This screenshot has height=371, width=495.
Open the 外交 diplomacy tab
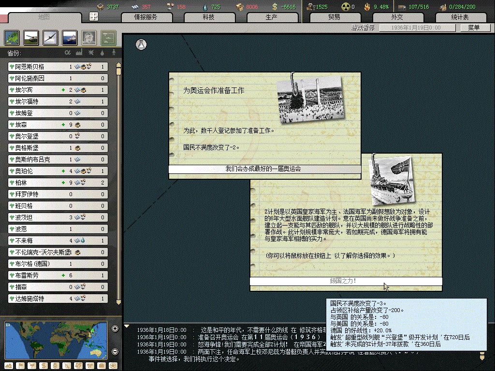tap(396, 17)
